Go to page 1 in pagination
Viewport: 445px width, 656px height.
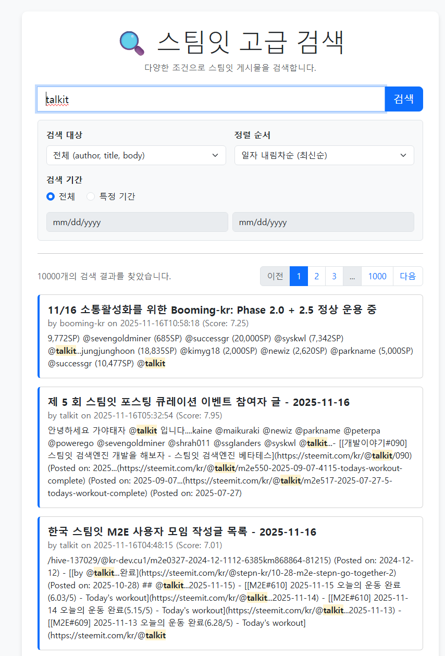coord(299,276)
